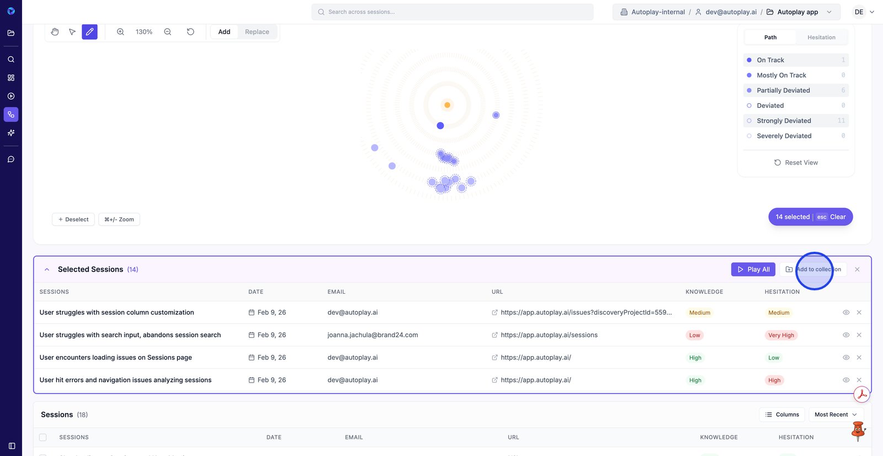
Task: Switch to Replace selection mode
Action: 257,32
